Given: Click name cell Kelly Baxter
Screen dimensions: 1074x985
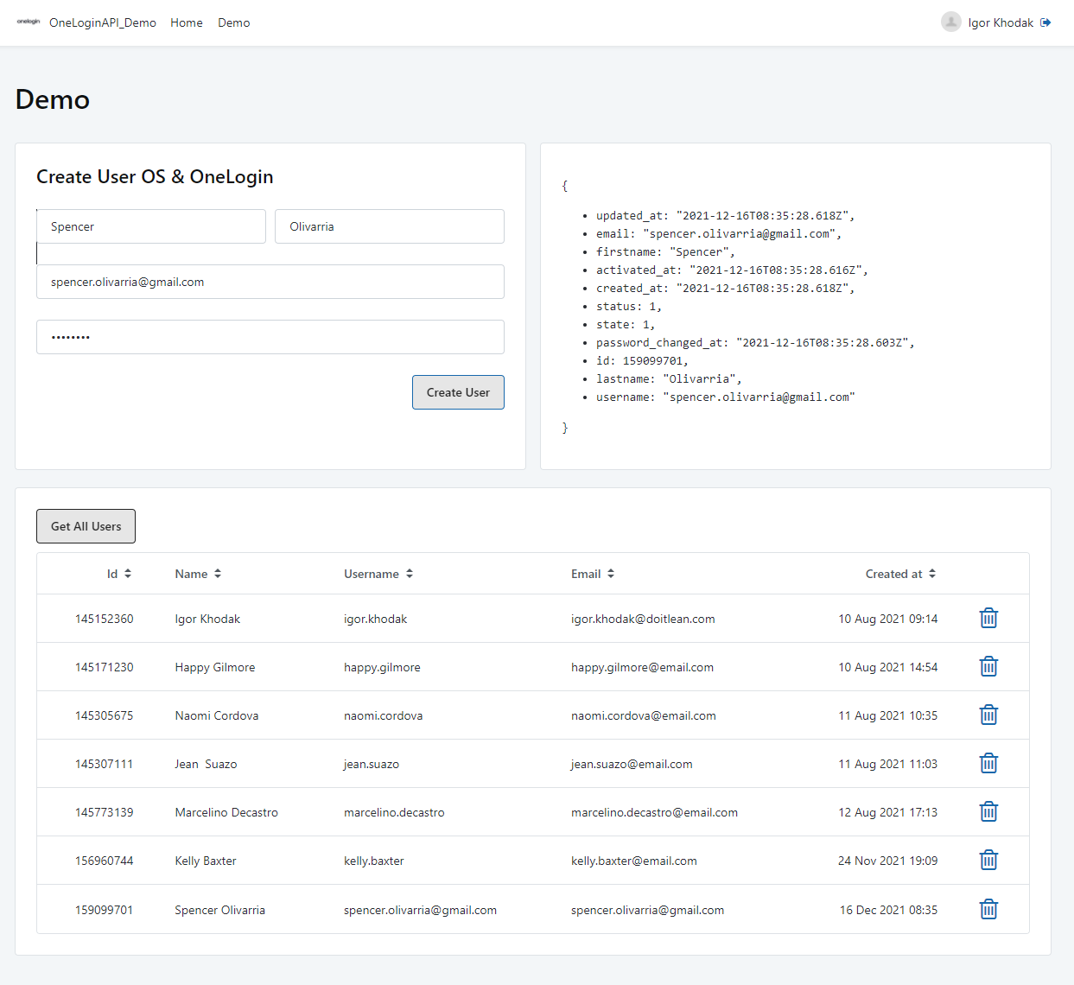Looking at the screenshot, I should (206, 861).
